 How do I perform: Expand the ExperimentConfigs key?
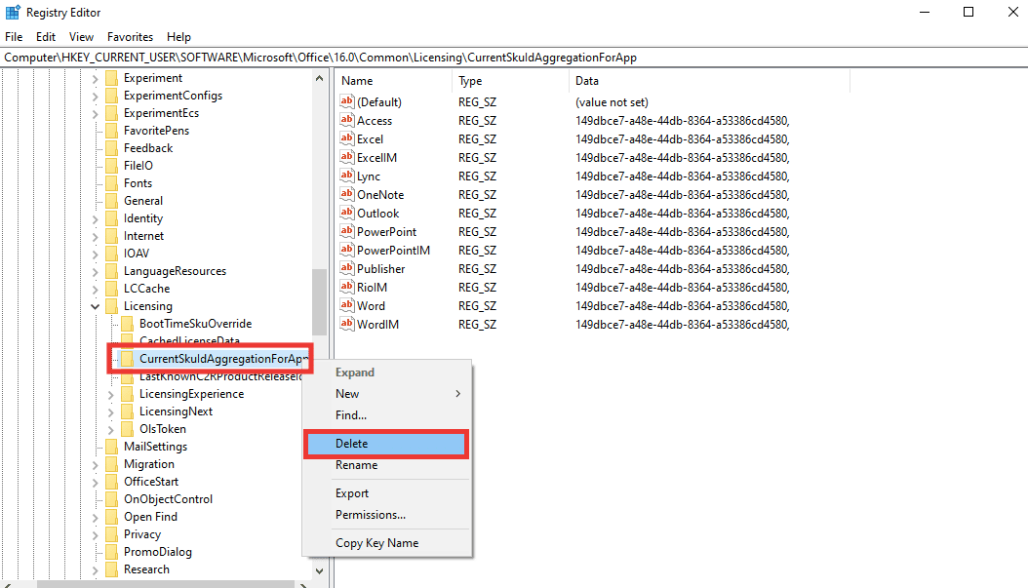point(95,97)
